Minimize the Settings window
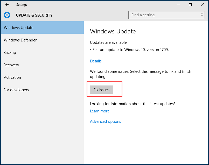The height and width of the screenshot is (165, 209). coord(178,5)
